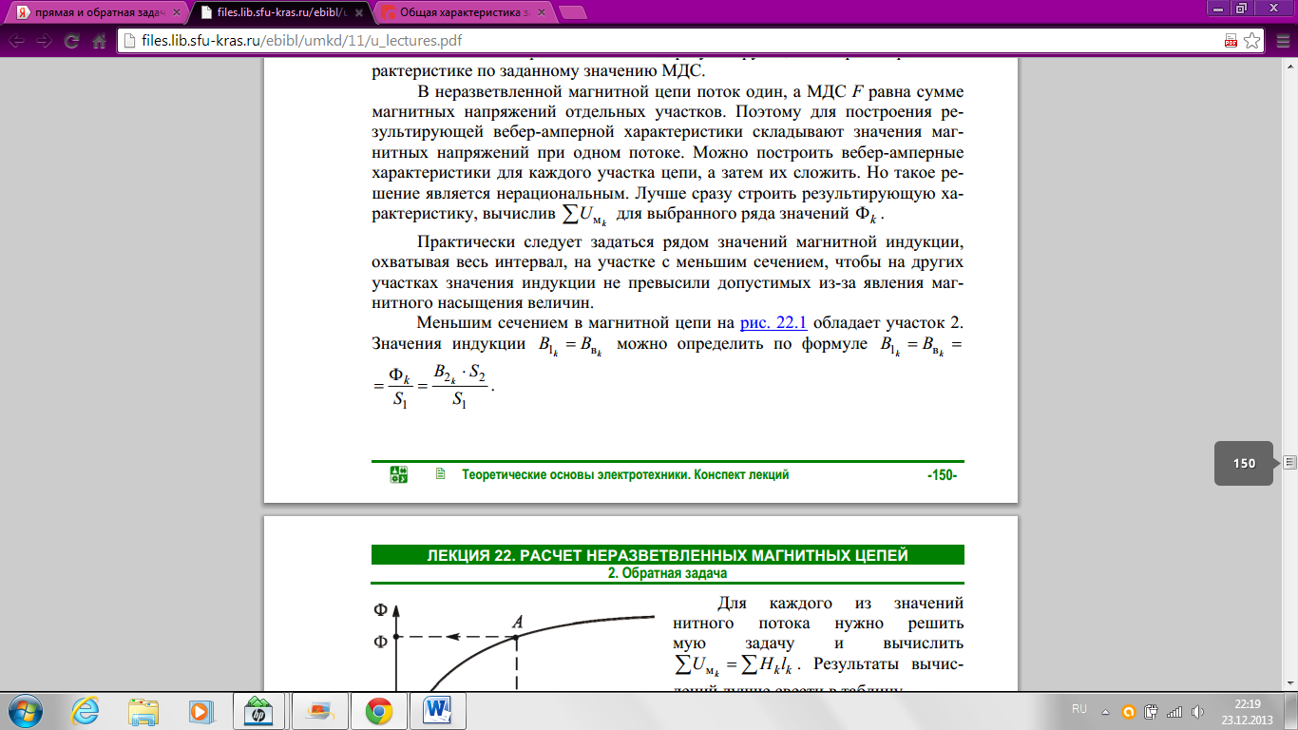This screenshot has width=1298, height=730.
Task: Launch Internet Explorer from the taskbar
Action: coord(86,710)
